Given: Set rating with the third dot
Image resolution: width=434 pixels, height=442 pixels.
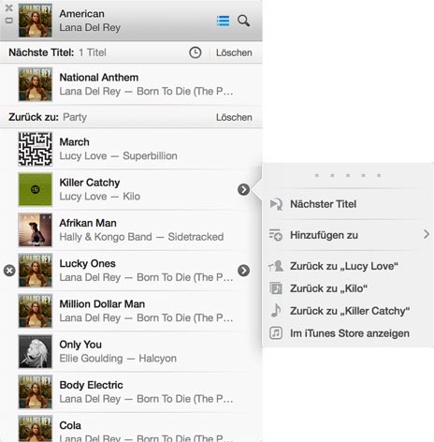Looking at the screenshot, I should tap(348, 176).
